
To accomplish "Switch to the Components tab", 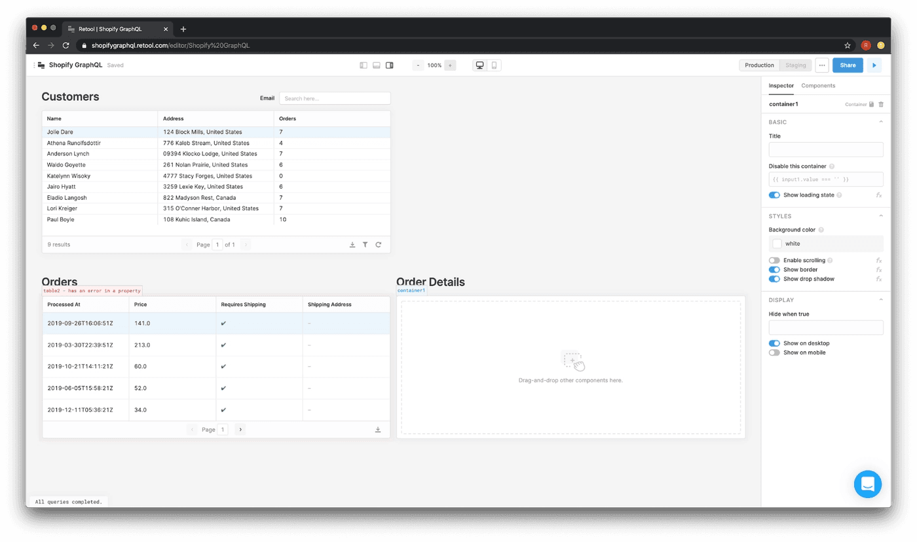I will pyautogui.click(x=818, y=86).
